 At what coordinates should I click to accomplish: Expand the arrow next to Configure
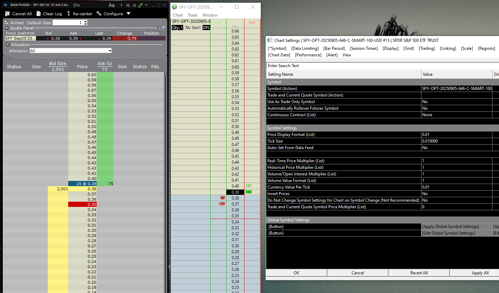pyautogui.click(x=128, y=13)
